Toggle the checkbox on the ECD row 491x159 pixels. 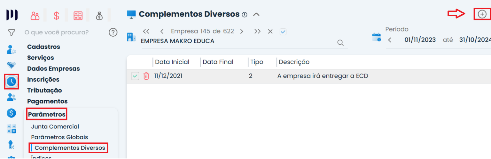pyautogui.click(x=135, y=76)
